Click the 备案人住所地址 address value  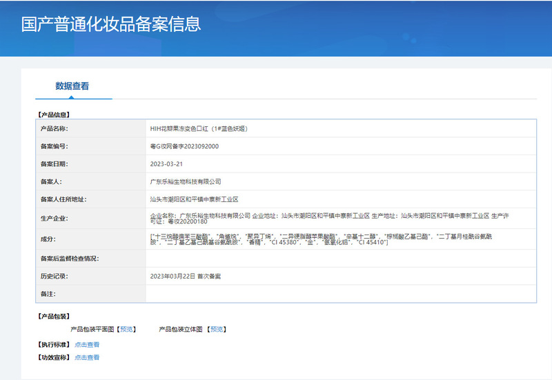pos(194,199)
